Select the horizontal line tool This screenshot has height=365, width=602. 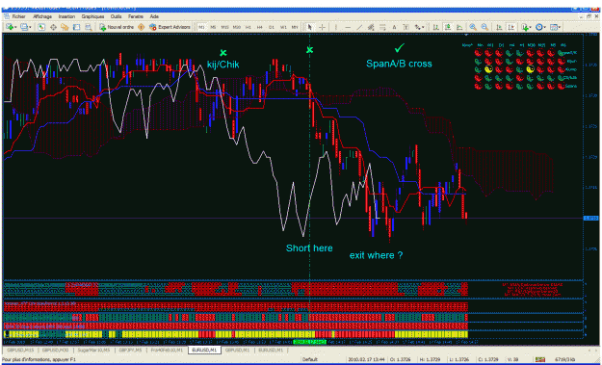click(x=348, y=27)
